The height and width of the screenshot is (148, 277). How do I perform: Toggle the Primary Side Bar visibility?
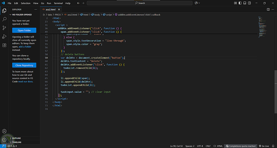240,3
